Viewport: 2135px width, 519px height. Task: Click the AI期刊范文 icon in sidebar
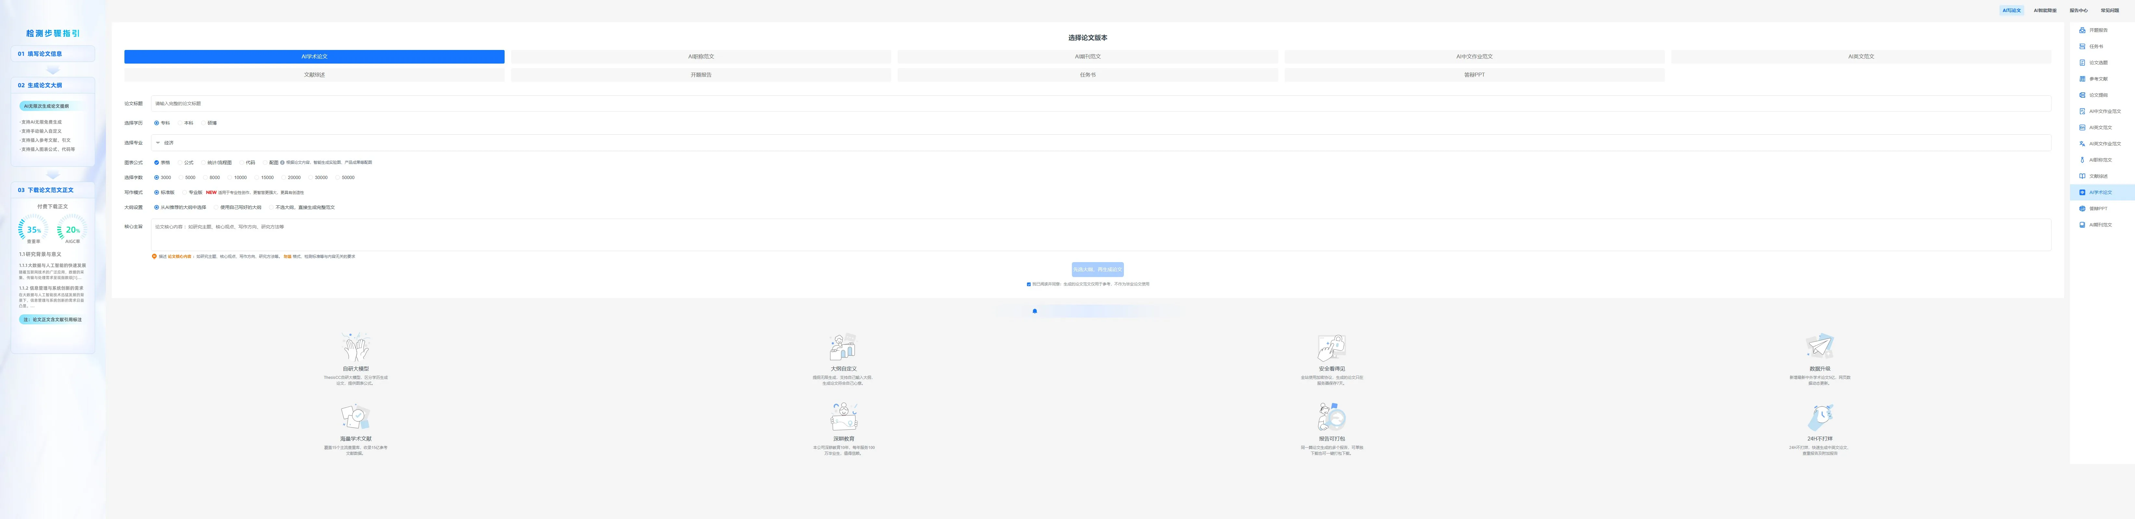tap(2082, 224)
